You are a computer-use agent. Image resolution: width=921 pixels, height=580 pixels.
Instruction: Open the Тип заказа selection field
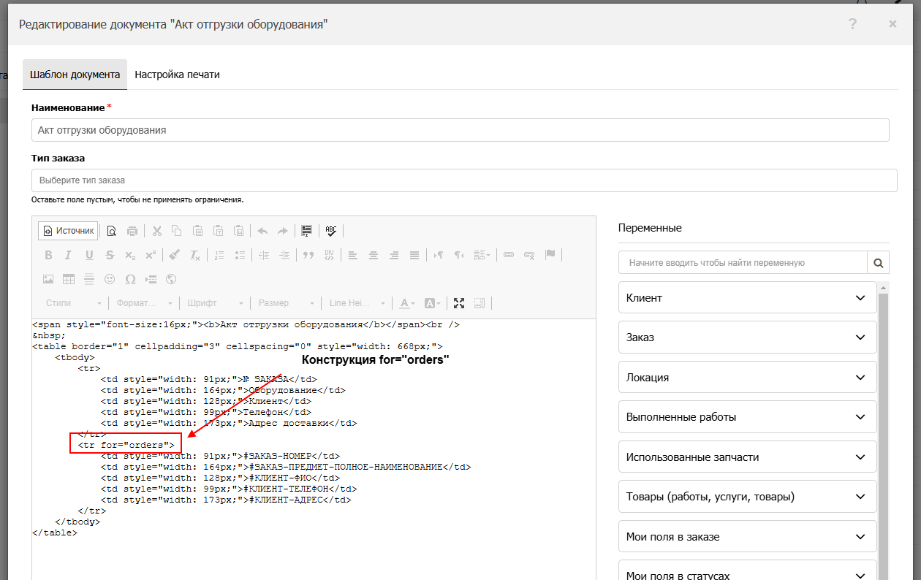coord(464,180)
